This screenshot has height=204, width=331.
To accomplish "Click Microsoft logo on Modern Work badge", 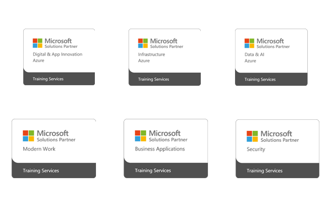I will tap(29, 136).
